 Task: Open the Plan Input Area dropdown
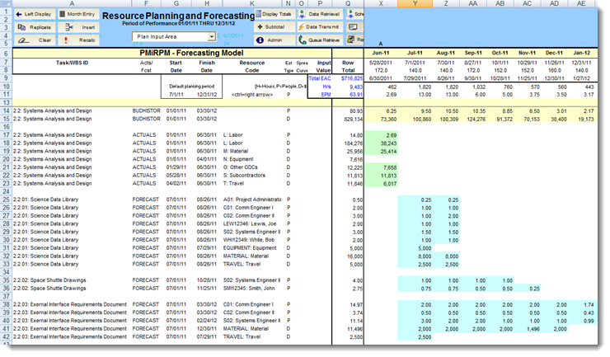(212, 36)
